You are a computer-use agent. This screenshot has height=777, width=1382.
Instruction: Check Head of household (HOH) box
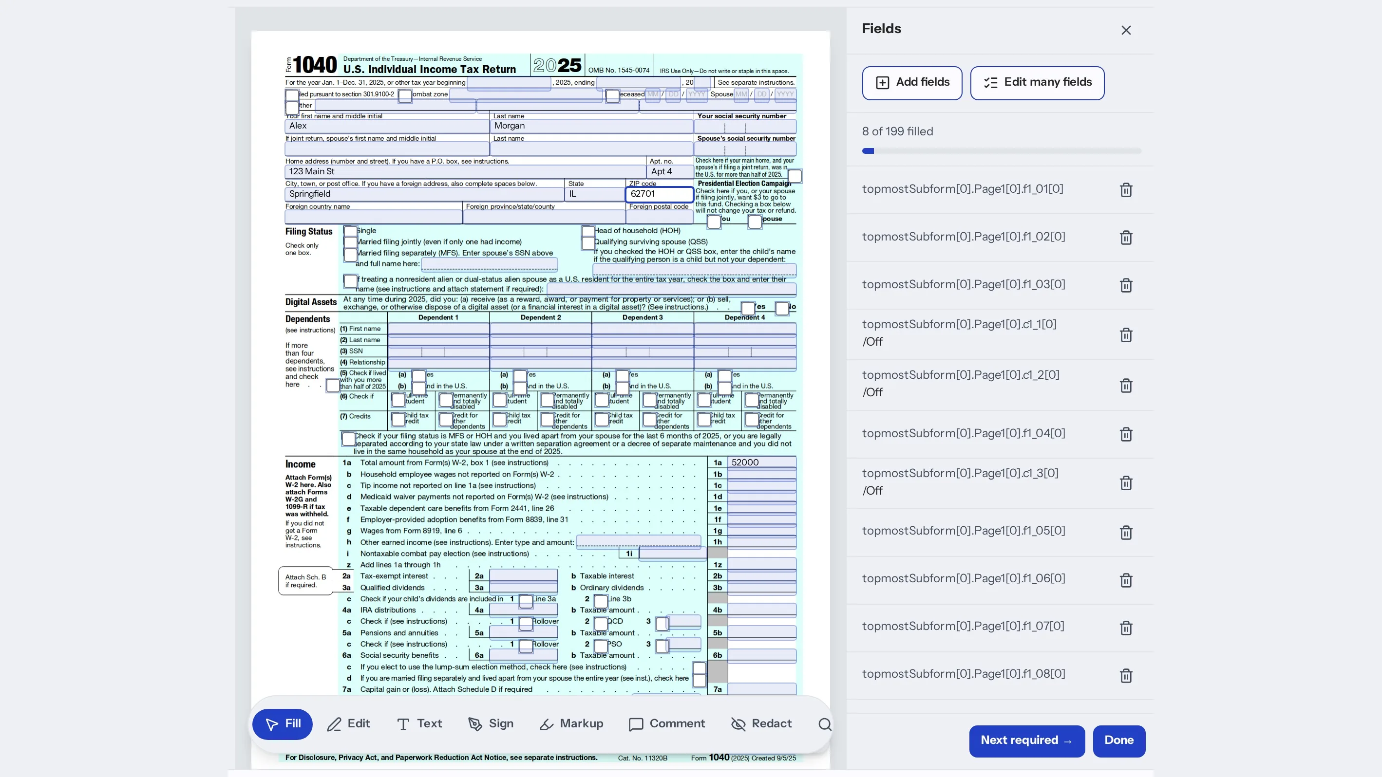588,232
